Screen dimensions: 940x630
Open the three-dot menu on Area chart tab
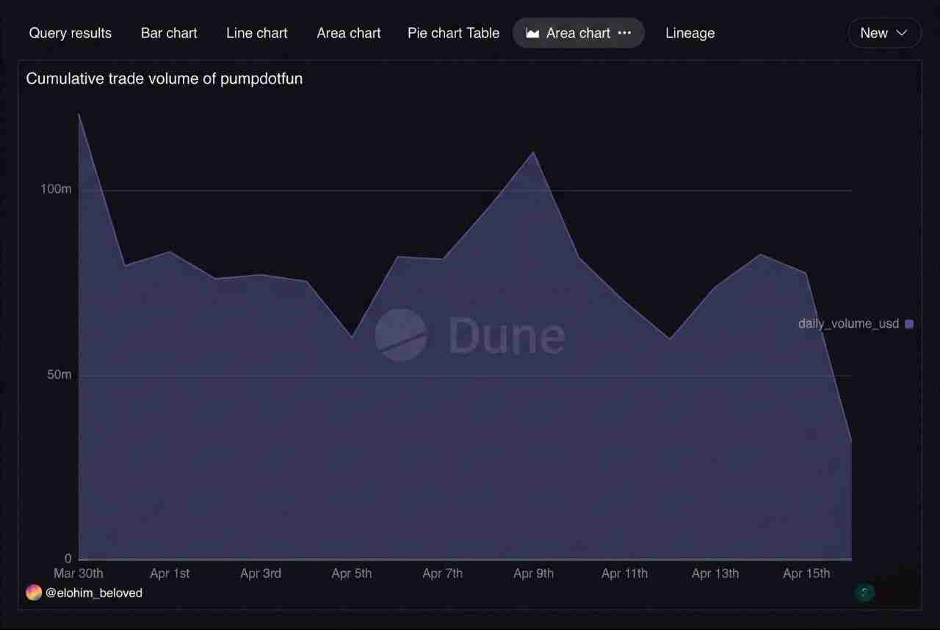625,33
